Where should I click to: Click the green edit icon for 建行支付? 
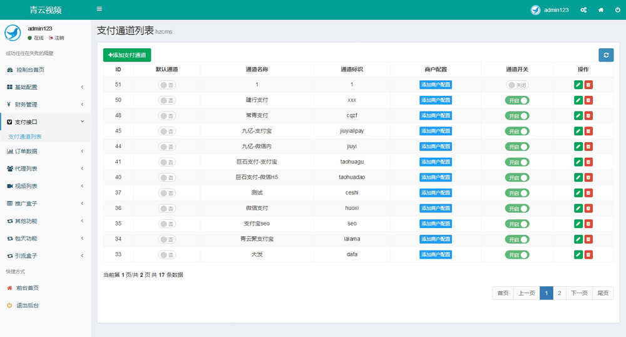578,100
